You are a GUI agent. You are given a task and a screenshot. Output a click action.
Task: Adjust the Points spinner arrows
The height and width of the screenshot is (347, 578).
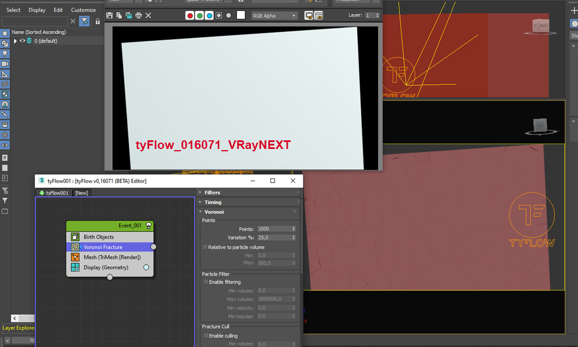pos(294,229)
